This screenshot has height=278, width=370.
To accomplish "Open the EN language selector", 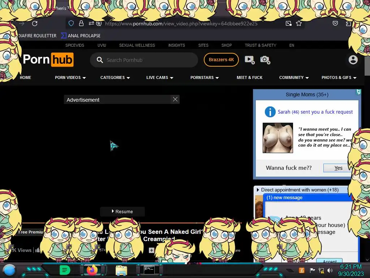I will (x=292, y=45).
